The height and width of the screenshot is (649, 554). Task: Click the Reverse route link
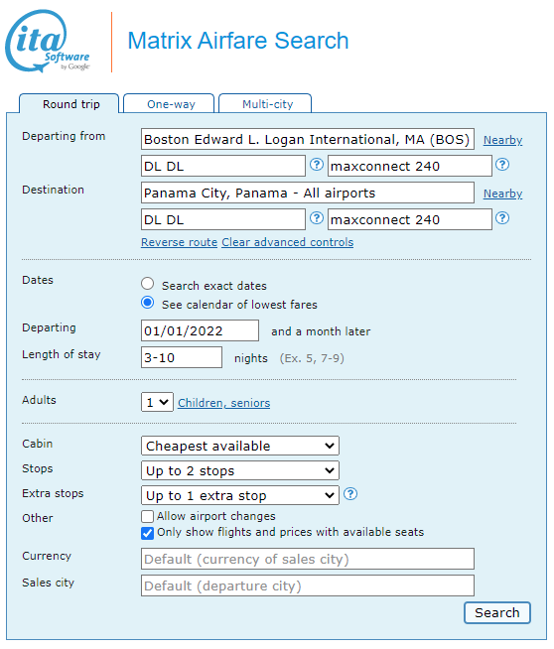click(179, 242)
